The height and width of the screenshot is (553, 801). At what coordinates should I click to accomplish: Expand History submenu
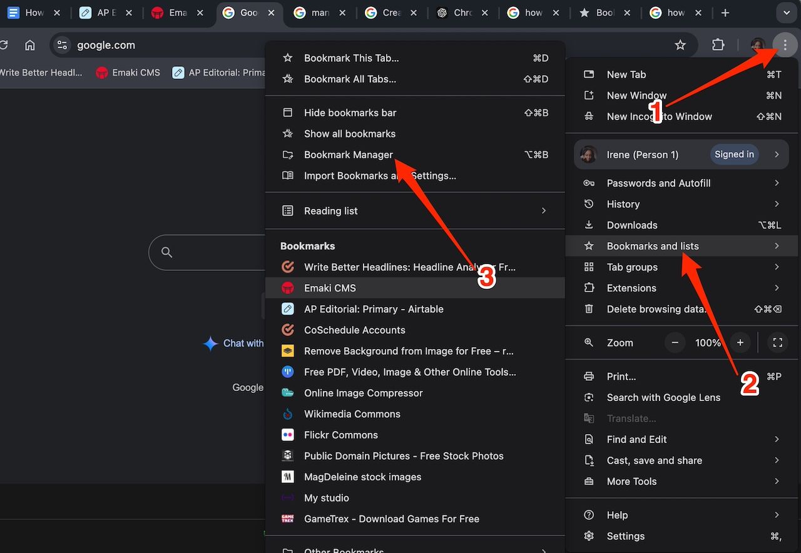pyautogui.click(x=682, y=204)
